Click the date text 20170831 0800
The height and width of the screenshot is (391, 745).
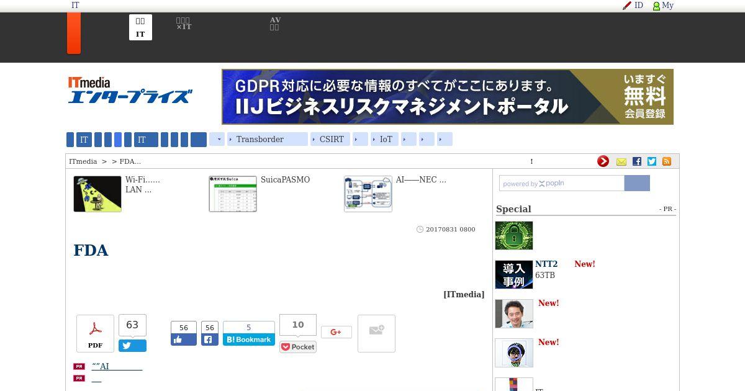coord(450,229)
